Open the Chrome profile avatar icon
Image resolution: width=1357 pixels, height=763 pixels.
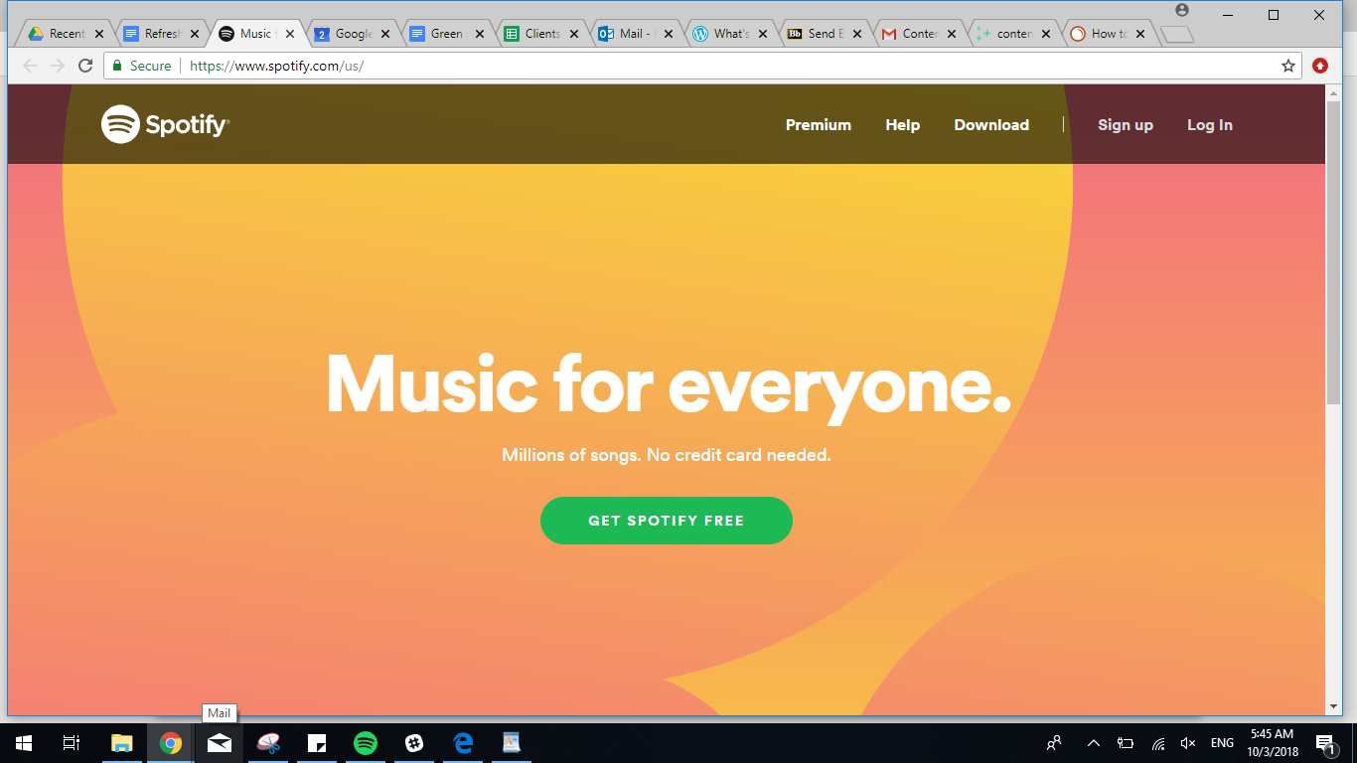pos(1181,10)
